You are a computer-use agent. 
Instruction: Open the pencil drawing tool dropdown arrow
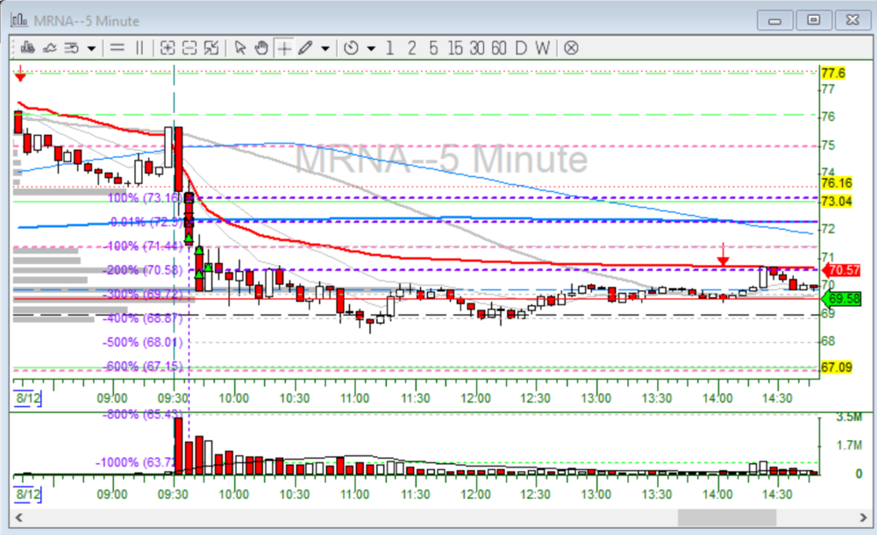[325, 48]
